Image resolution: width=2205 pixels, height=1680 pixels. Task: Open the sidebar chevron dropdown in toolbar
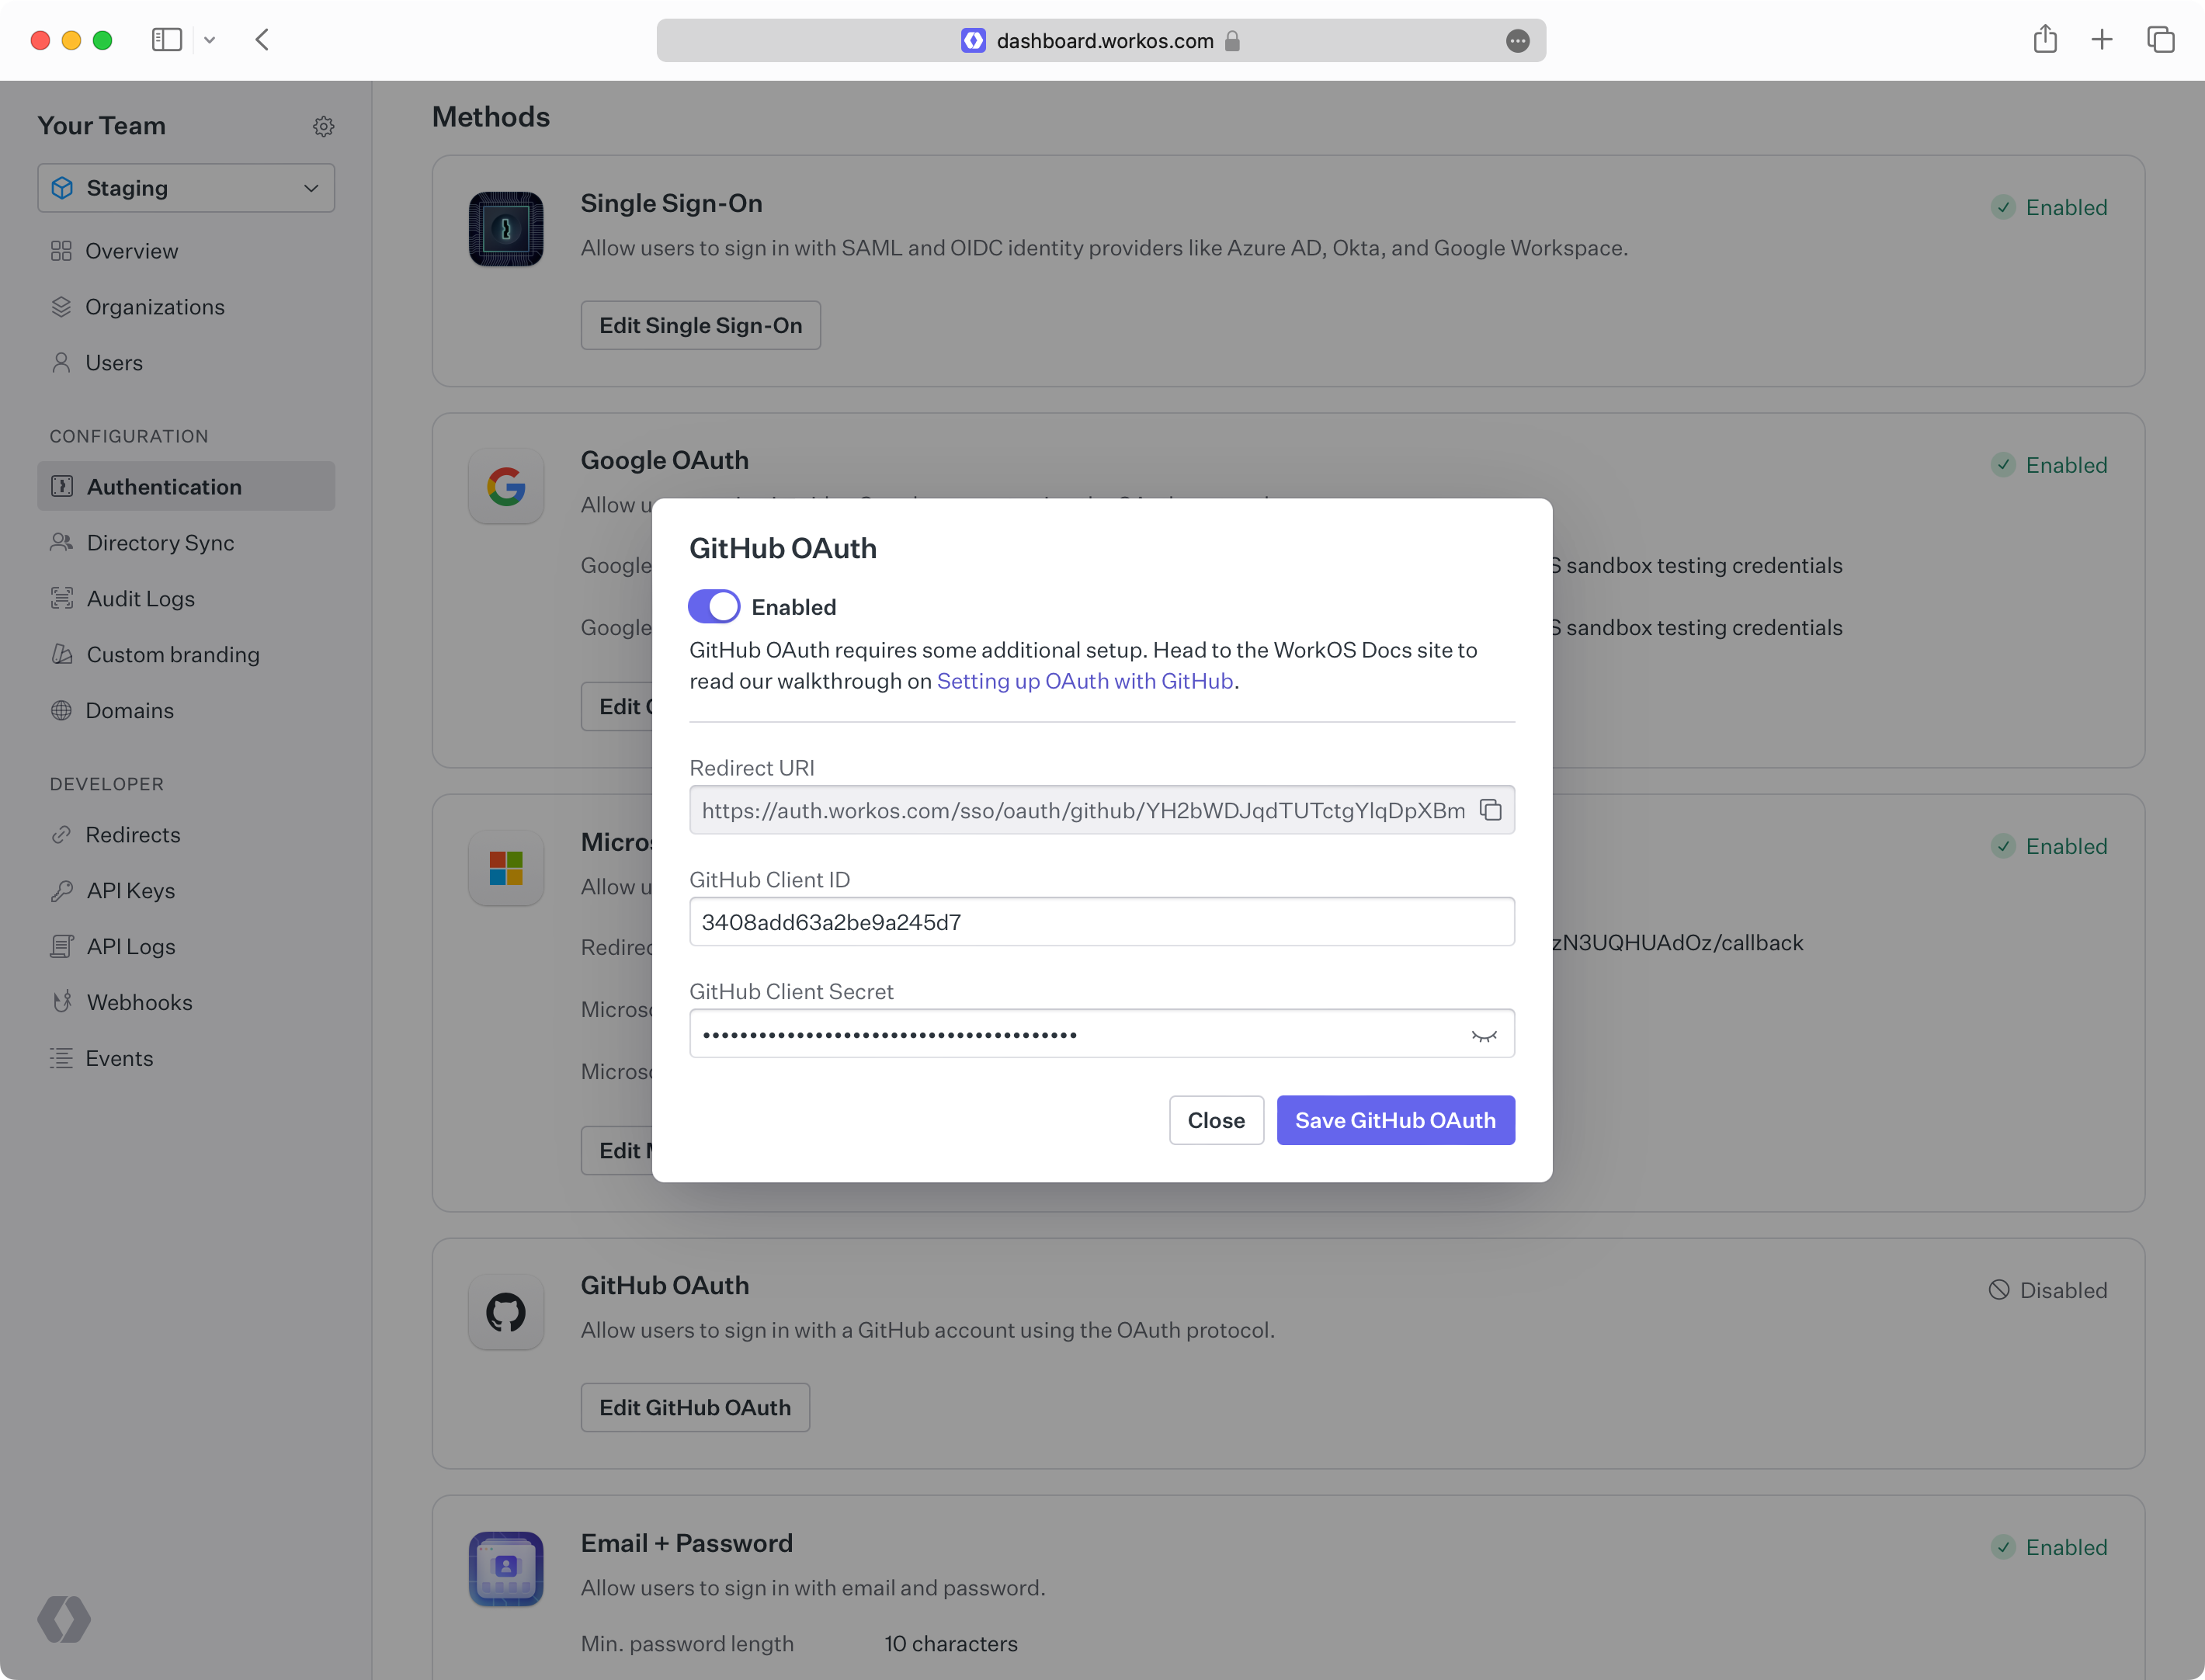(x=209, y=40)
